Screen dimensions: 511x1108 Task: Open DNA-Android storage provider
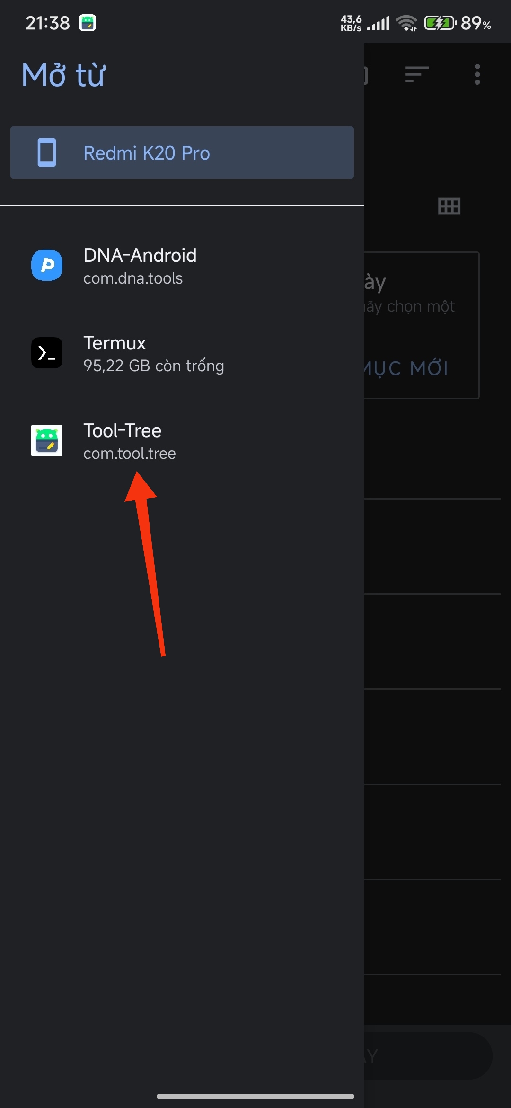point(182,266)
